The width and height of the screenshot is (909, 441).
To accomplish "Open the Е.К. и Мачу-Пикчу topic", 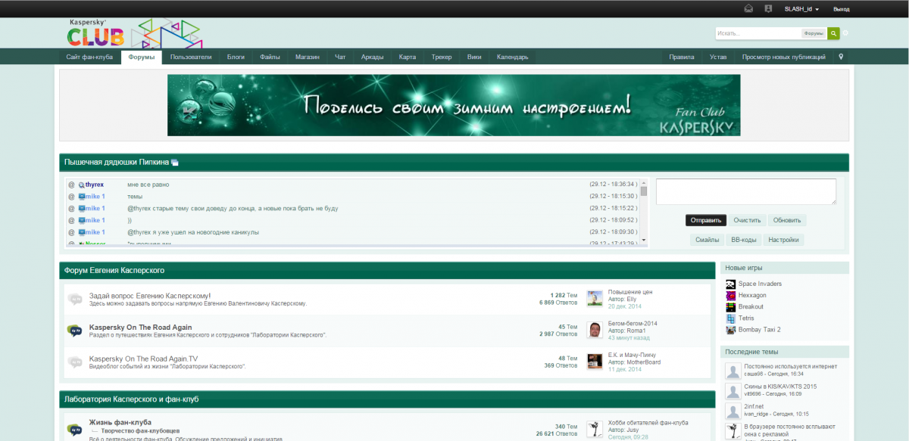I will [x=632, y=355].
